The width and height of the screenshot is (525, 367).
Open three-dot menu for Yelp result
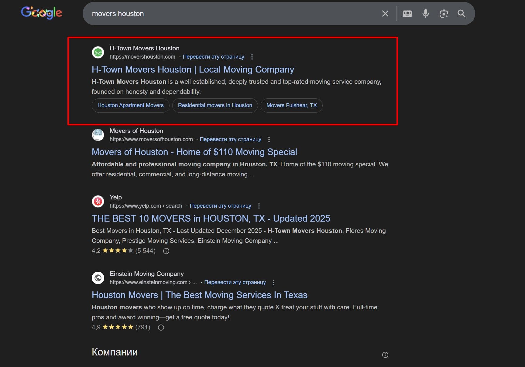point(259,206)
